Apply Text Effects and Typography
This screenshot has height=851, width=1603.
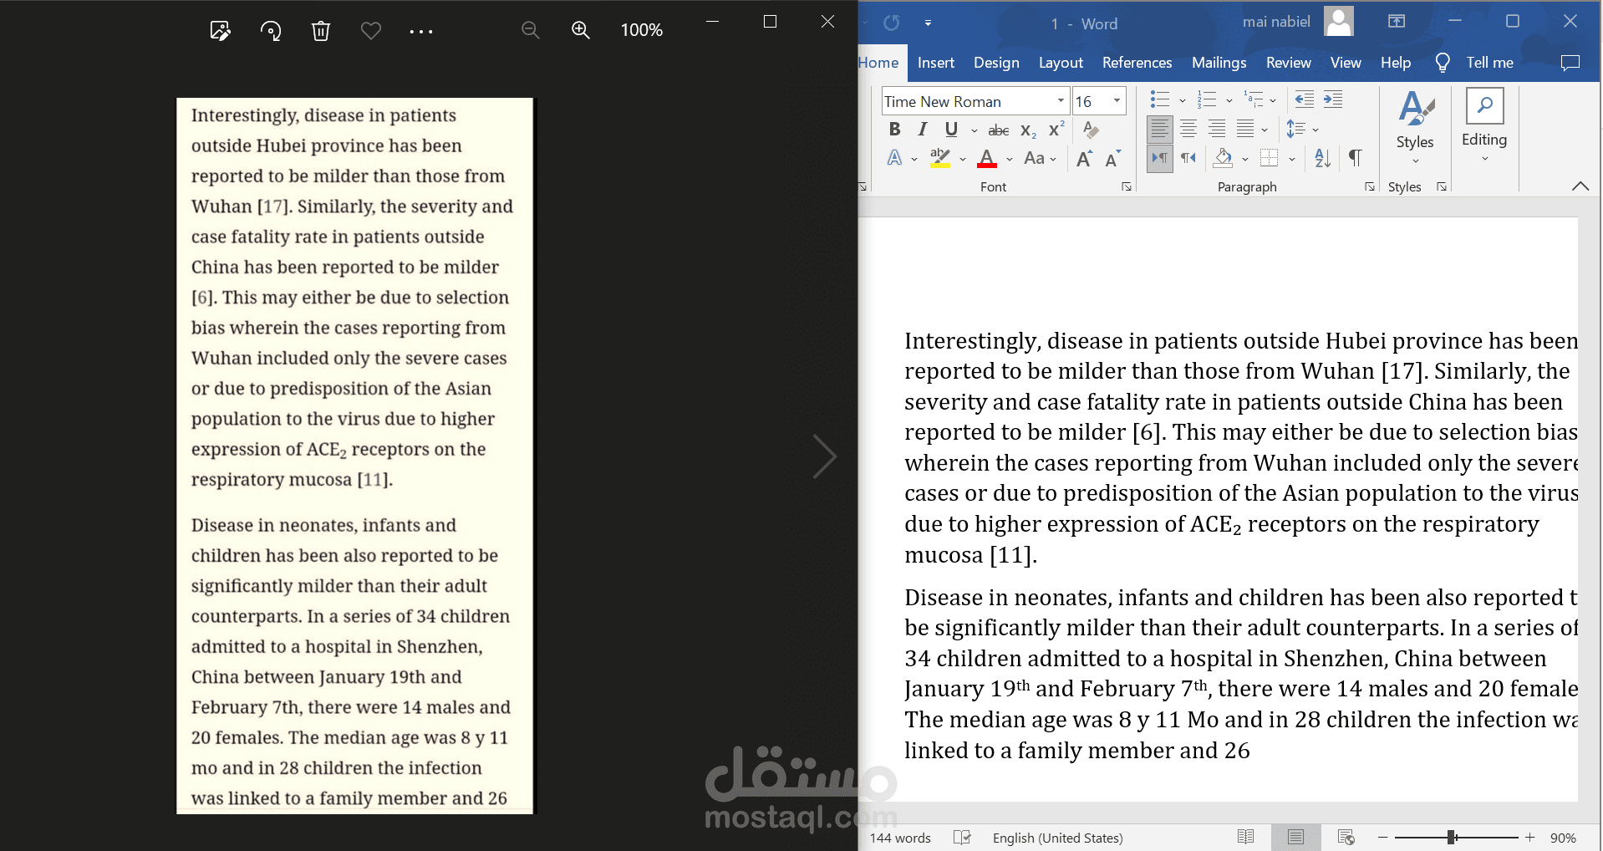[x=895, y=158]
